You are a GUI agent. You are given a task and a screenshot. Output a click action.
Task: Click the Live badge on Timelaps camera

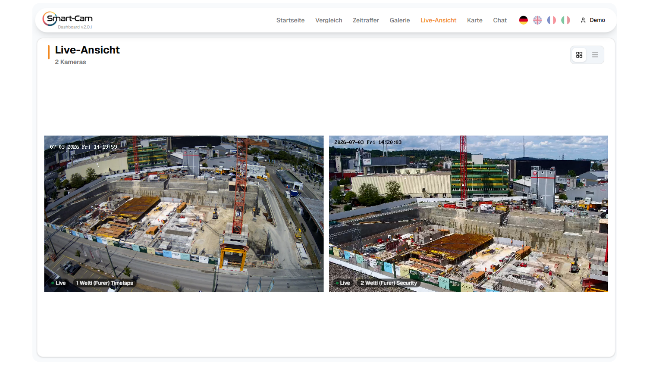(x=58, y=283)
